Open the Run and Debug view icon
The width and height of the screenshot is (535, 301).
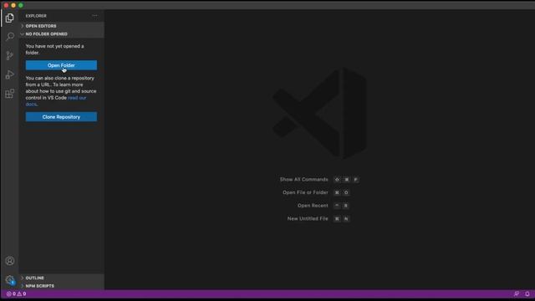coord(9,74)
